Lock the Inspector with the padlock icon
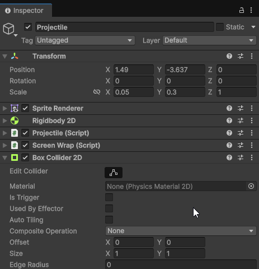The height and width of the screenshot is (269, 259). (x=242, y=10)
